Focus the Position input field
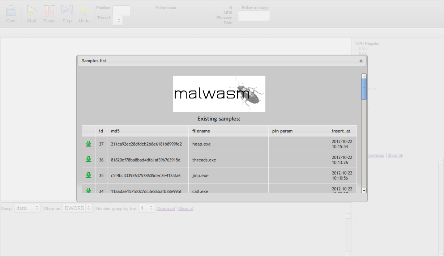Viewport: 444px width, 257px height. (x=122, y=10)
